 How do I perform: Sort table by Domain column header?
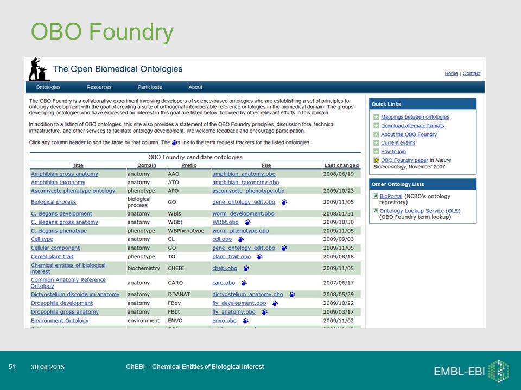coord(147,165)
